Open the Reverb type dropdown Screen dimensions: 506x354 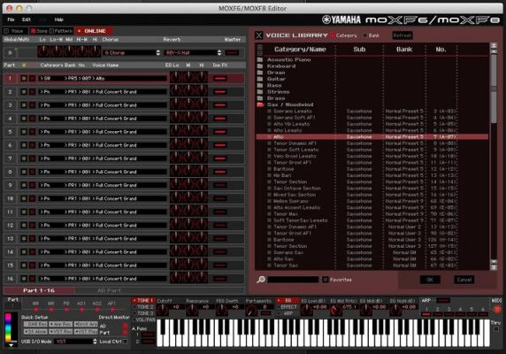click(193, 52)
